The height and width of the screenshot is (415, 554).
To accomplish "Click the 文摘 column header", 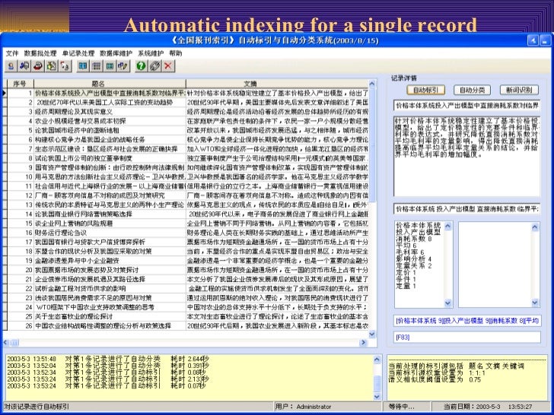I will pos(277,84).
